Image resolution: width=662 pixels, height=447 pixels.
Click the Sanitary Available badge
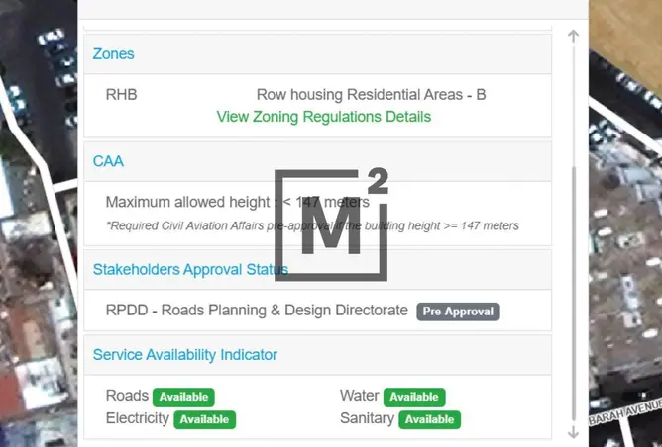[x=430, y=419]
